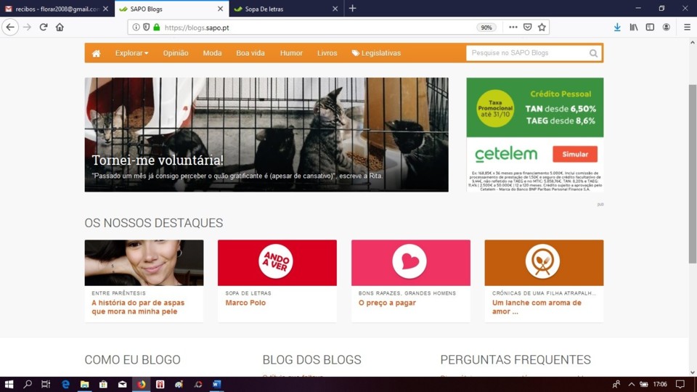Save page to Pocket
This screenshot has height=392, width=697.
pos(528,27)
